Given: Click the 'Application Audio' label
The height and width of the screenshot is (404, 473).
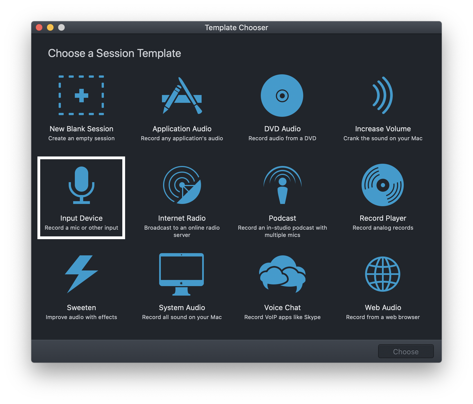Looking at the screenshot, I should (x=182, y=129).
